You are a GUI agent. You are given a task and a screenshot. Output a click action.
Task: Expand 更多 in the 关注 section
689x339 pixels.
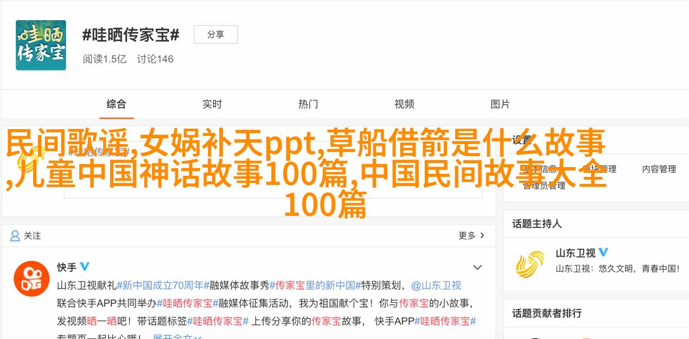coord(471,235)
